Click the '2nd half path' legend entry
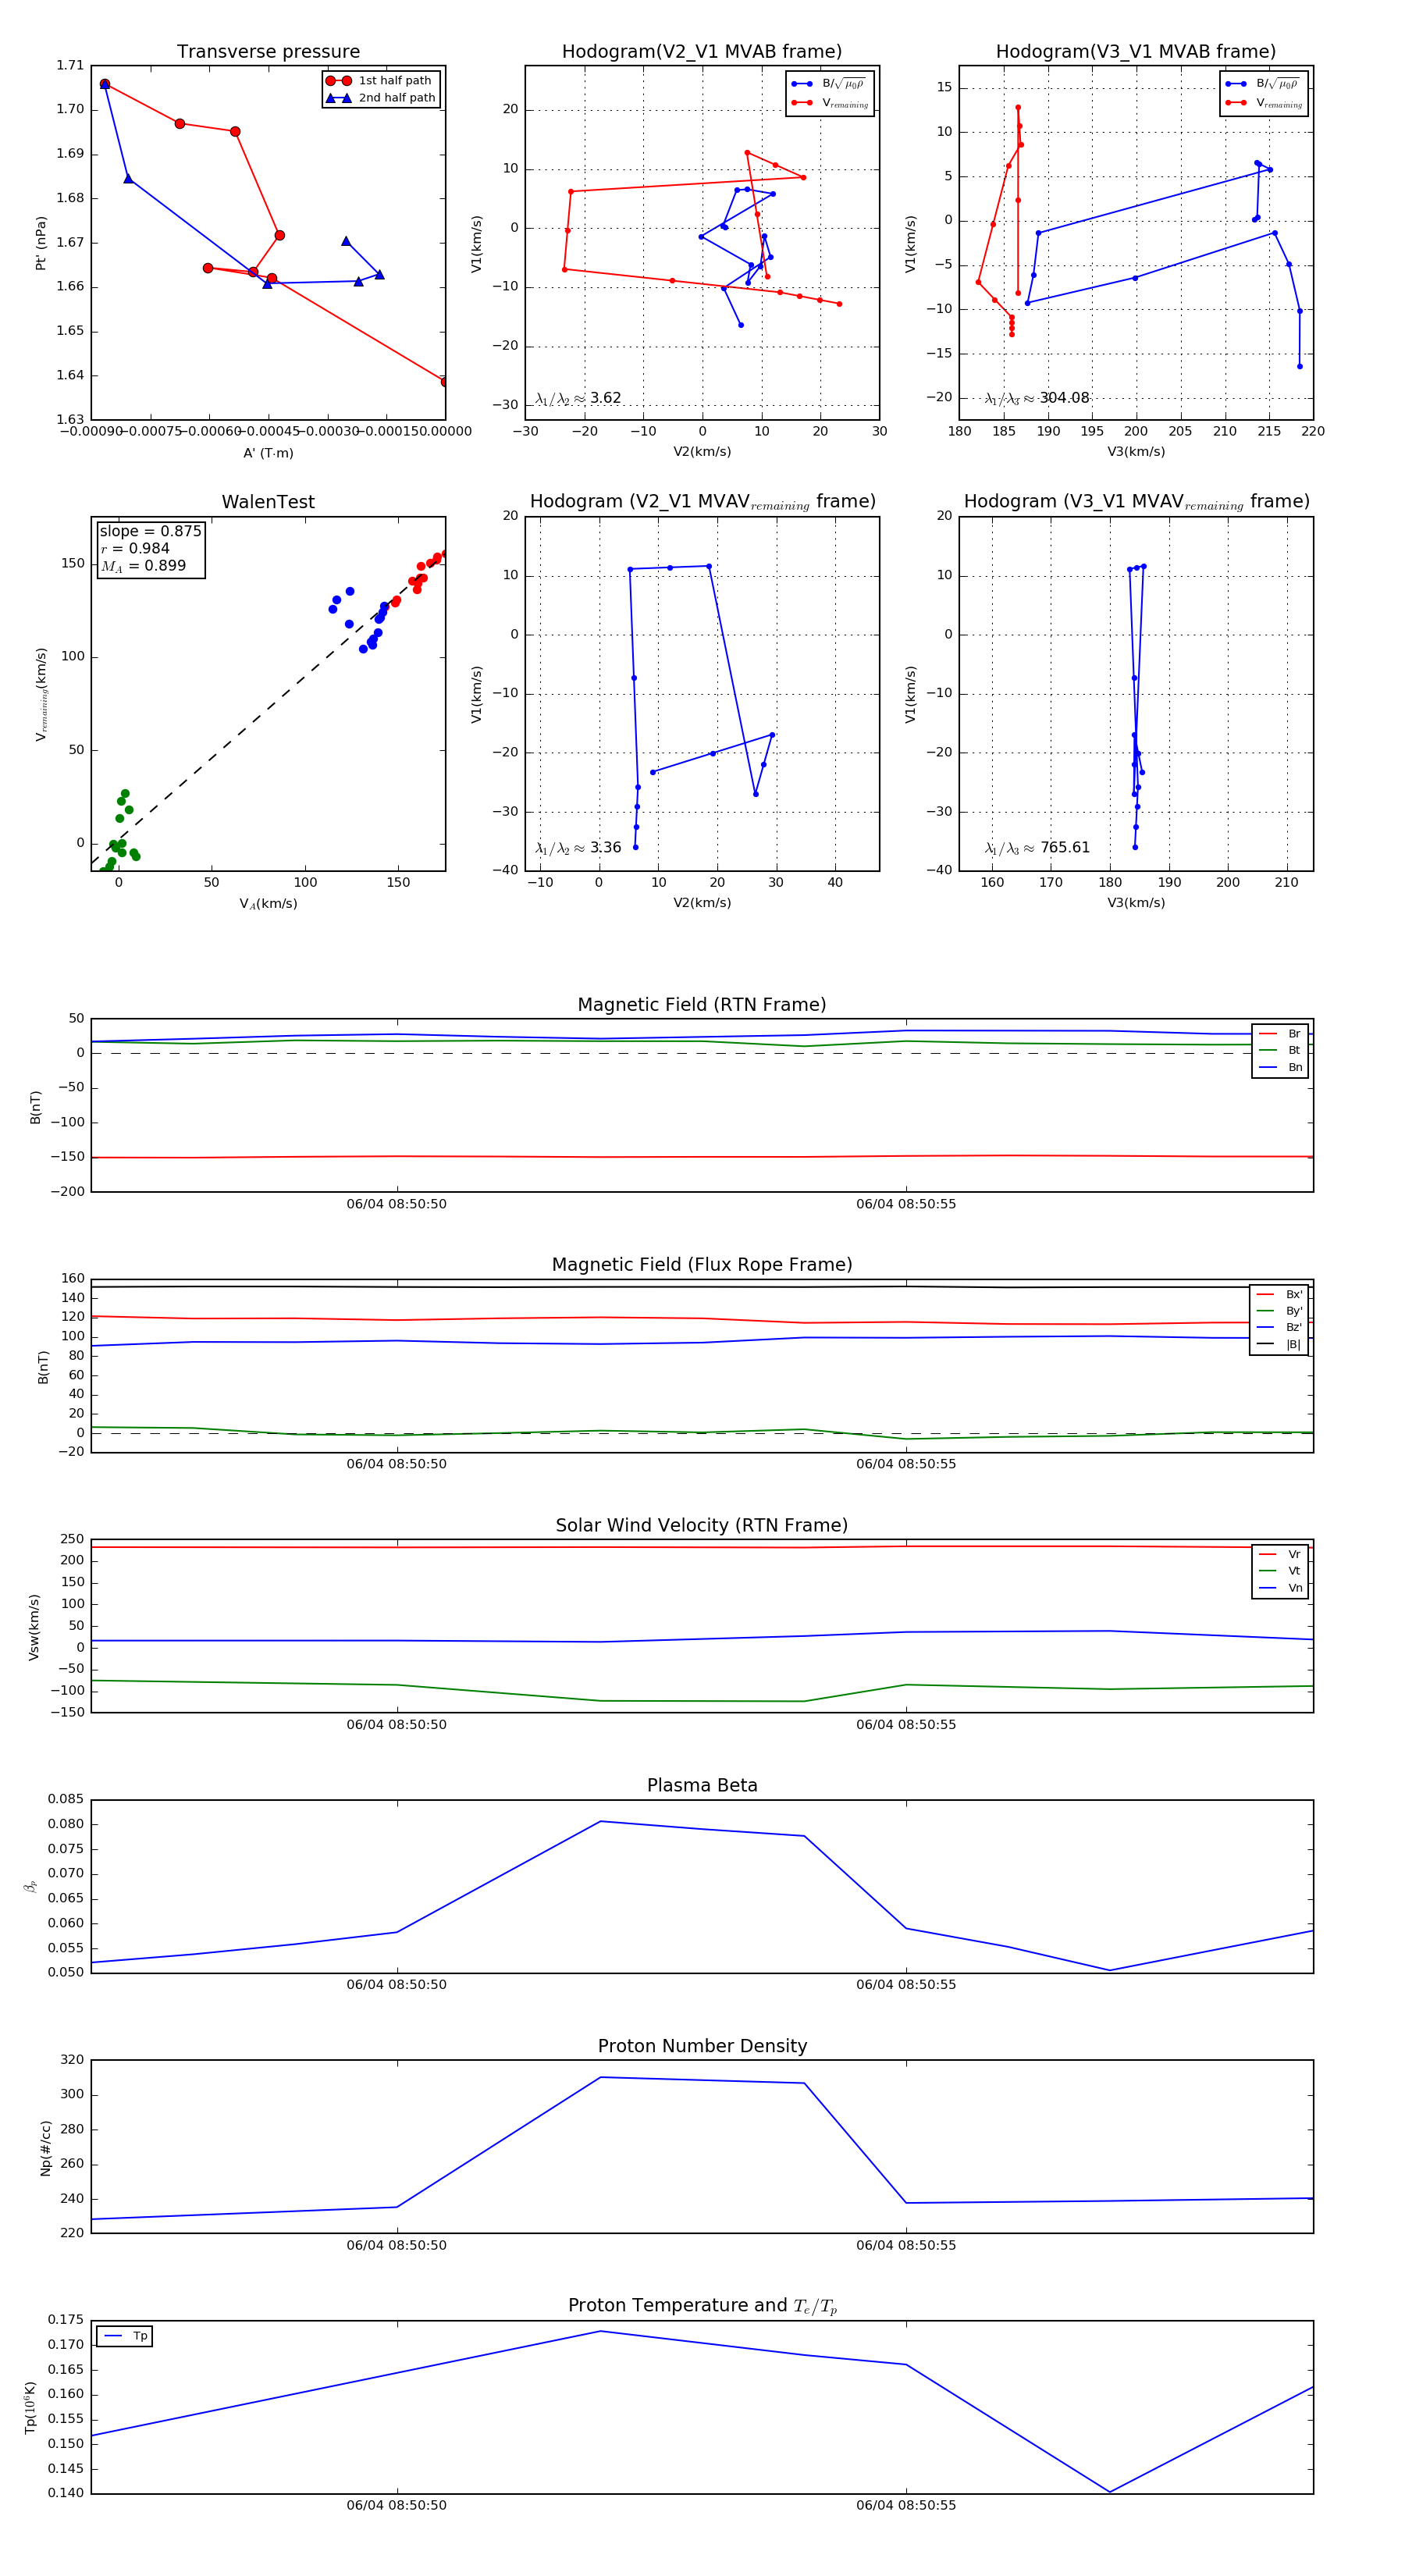Viewport: 1405px width, 2576px height. [x=381, y=98]
